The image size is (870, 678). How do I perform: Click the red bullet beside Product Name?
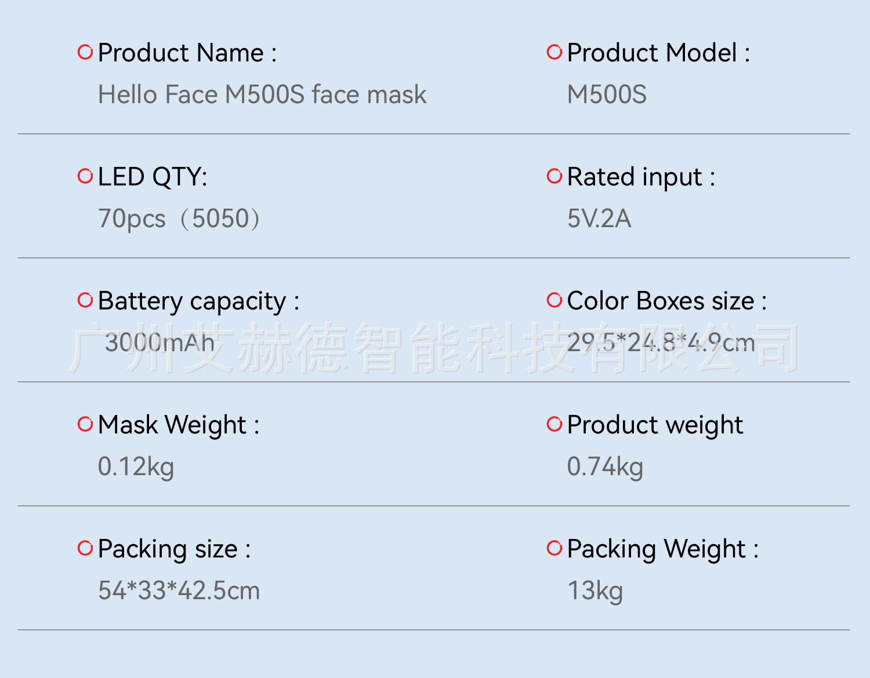(x=85, y=52)
